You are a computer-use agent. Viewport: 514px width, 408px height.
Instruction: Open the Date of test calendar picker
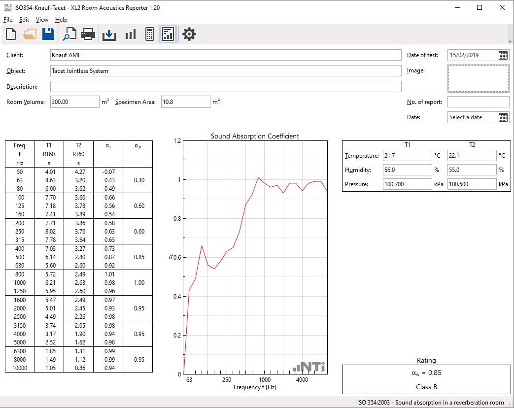point(503,55)
